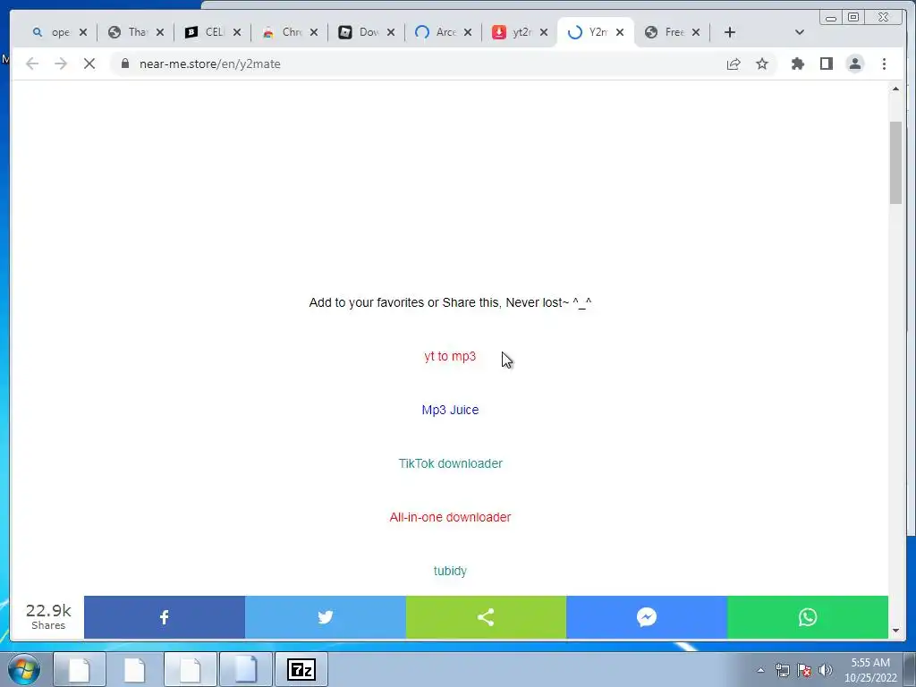Click '22.9k Shares' counter
Image resolution: width=916 pixels, height=687 pixels.
coord(48,617)
